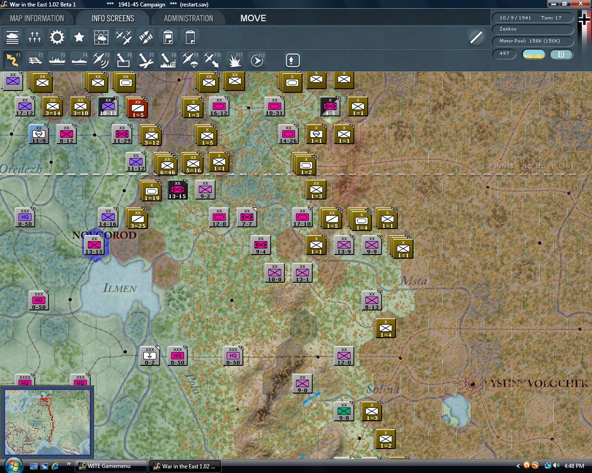The height and width of the screenshot is (473, 592).
Task: Click the 497 counter field
Action: (505, 54)
